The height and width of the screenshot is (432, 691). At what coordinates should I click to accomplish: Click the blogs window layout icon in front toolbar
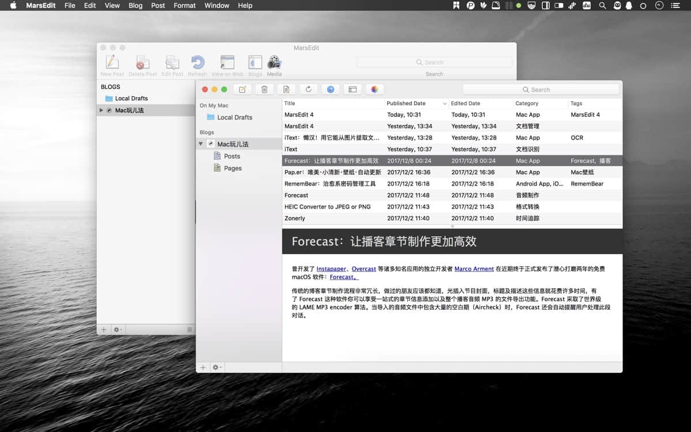[352, 89]
